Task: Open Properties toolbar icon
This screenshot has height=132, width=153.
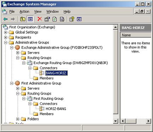Action: coord(47,19)
